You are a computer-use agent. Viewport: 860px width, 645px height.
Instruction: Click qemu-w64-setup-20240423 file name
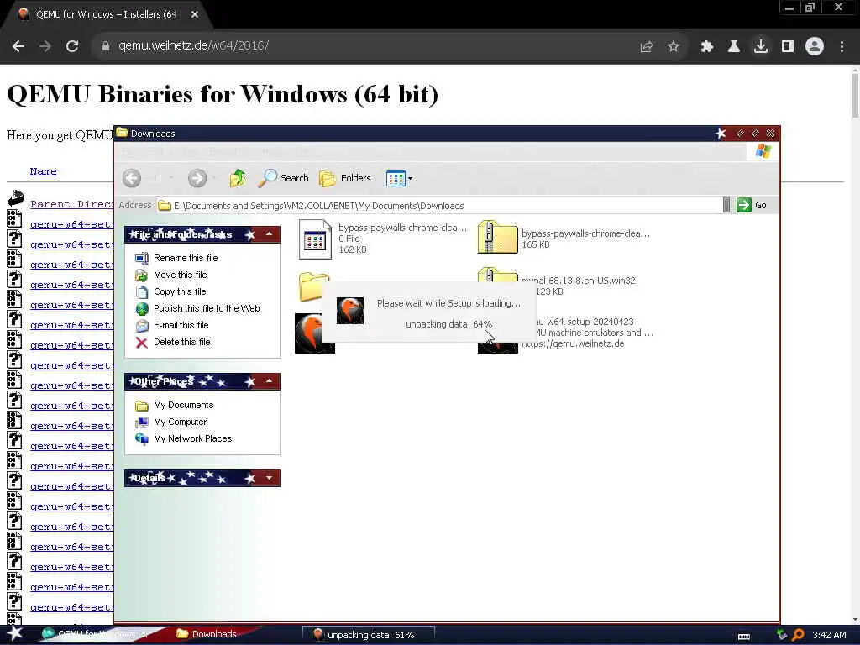[x=585, y=322]
